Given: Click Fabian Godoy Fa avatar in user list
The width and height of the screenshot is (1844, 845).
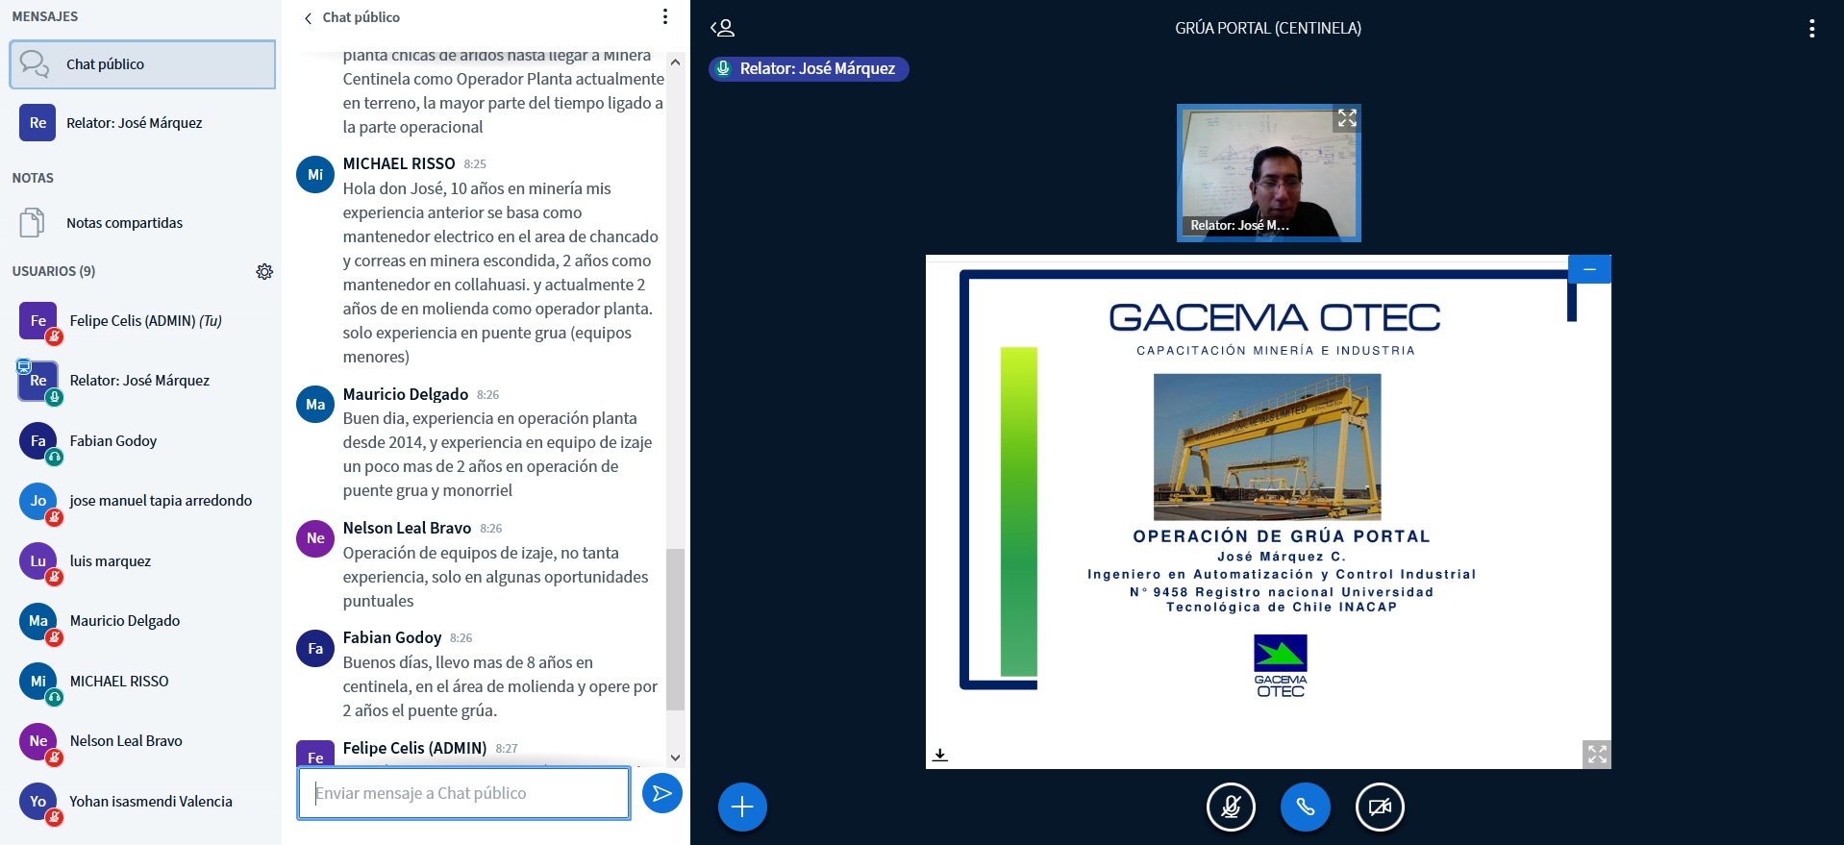Looking at the screenshot, I should coord(37,441).
